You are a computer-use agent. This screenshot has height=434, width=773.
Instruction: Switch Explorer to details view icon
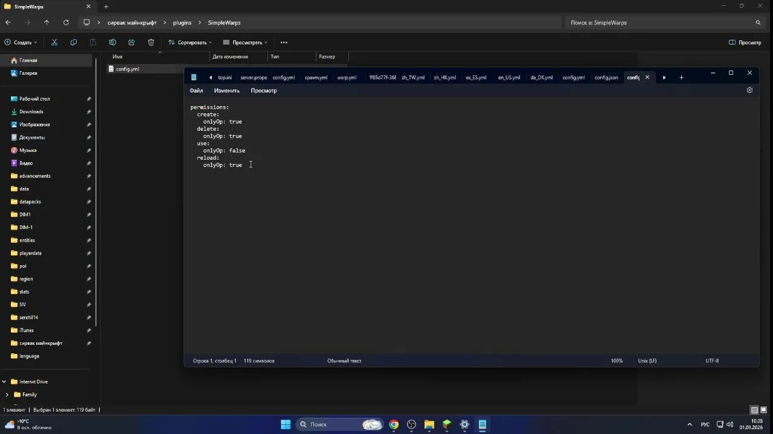click(x=754, y=410)
